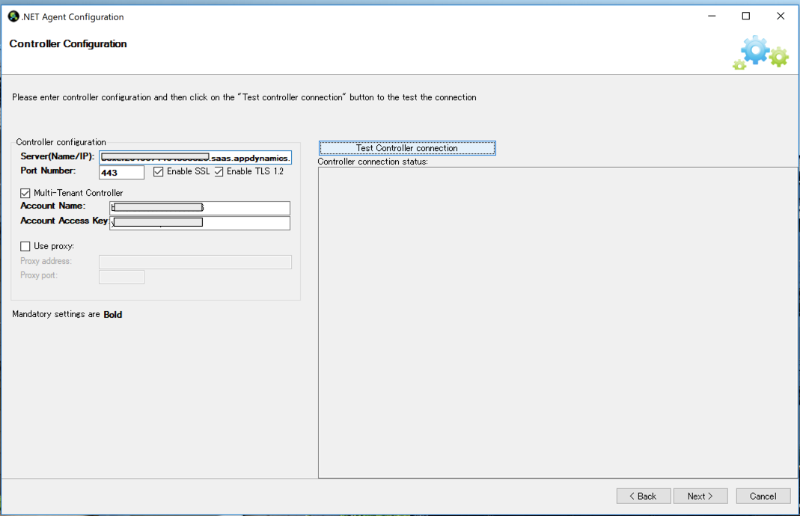Minimize the .NET Agent Configuration window

coord(711,16)
